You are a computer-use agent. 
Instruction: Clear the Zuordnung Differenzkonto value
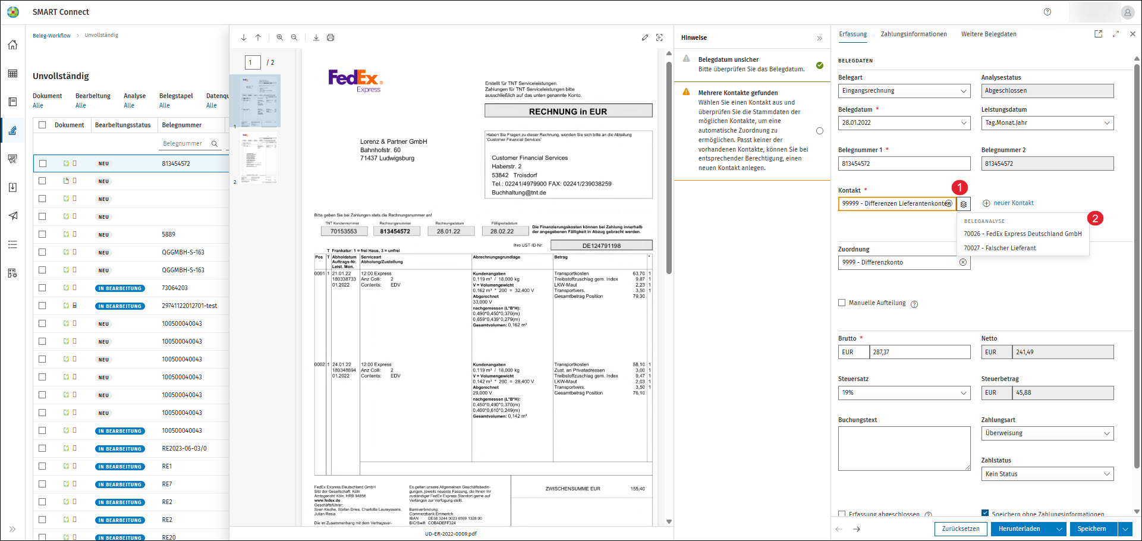[x=963, y=262]
